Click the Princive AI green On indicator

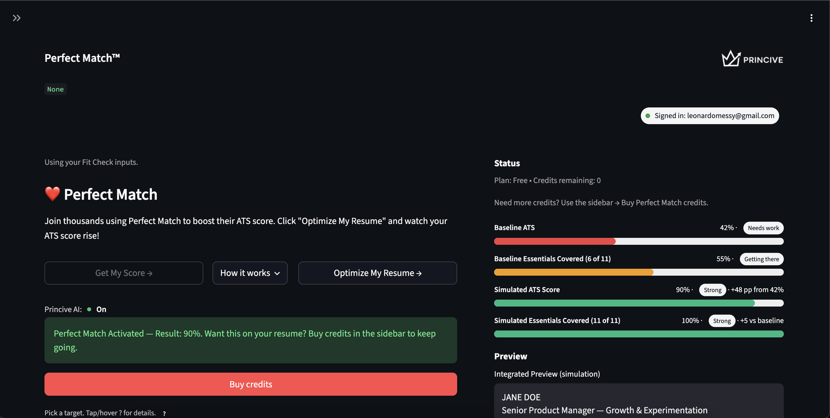[x=89, y=309]
